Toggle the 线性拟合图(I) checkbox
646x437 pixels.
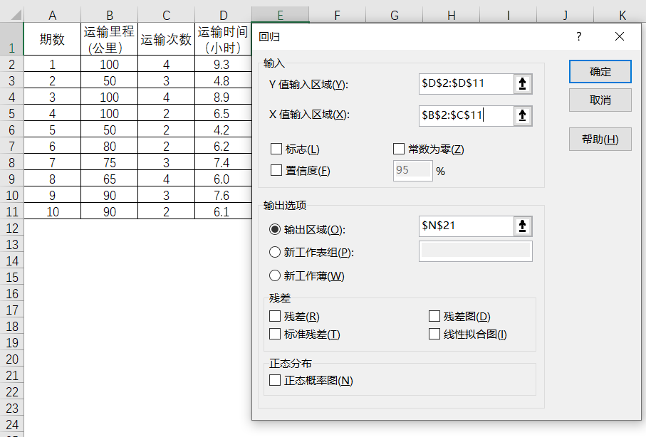(x=434, y=335)
